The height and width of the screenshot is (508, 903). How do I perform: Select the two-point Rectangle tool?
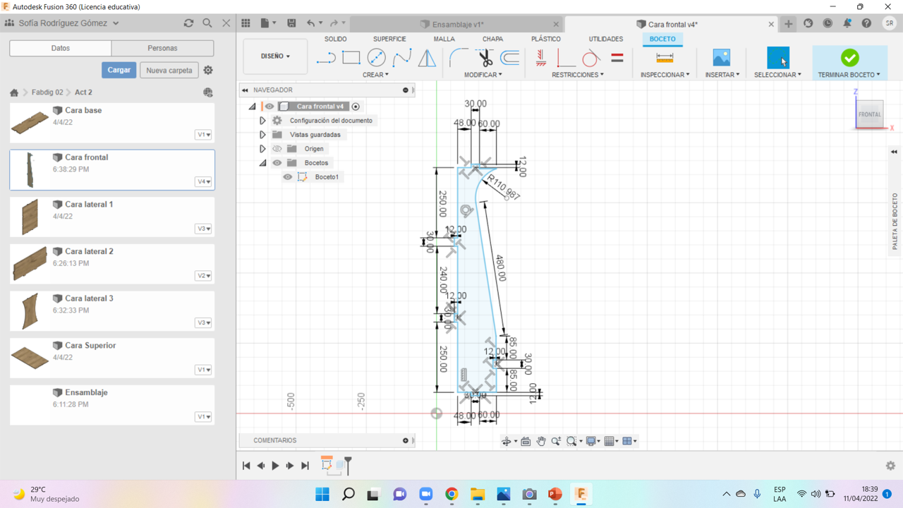pyautogui.click(x=351, y=58)
